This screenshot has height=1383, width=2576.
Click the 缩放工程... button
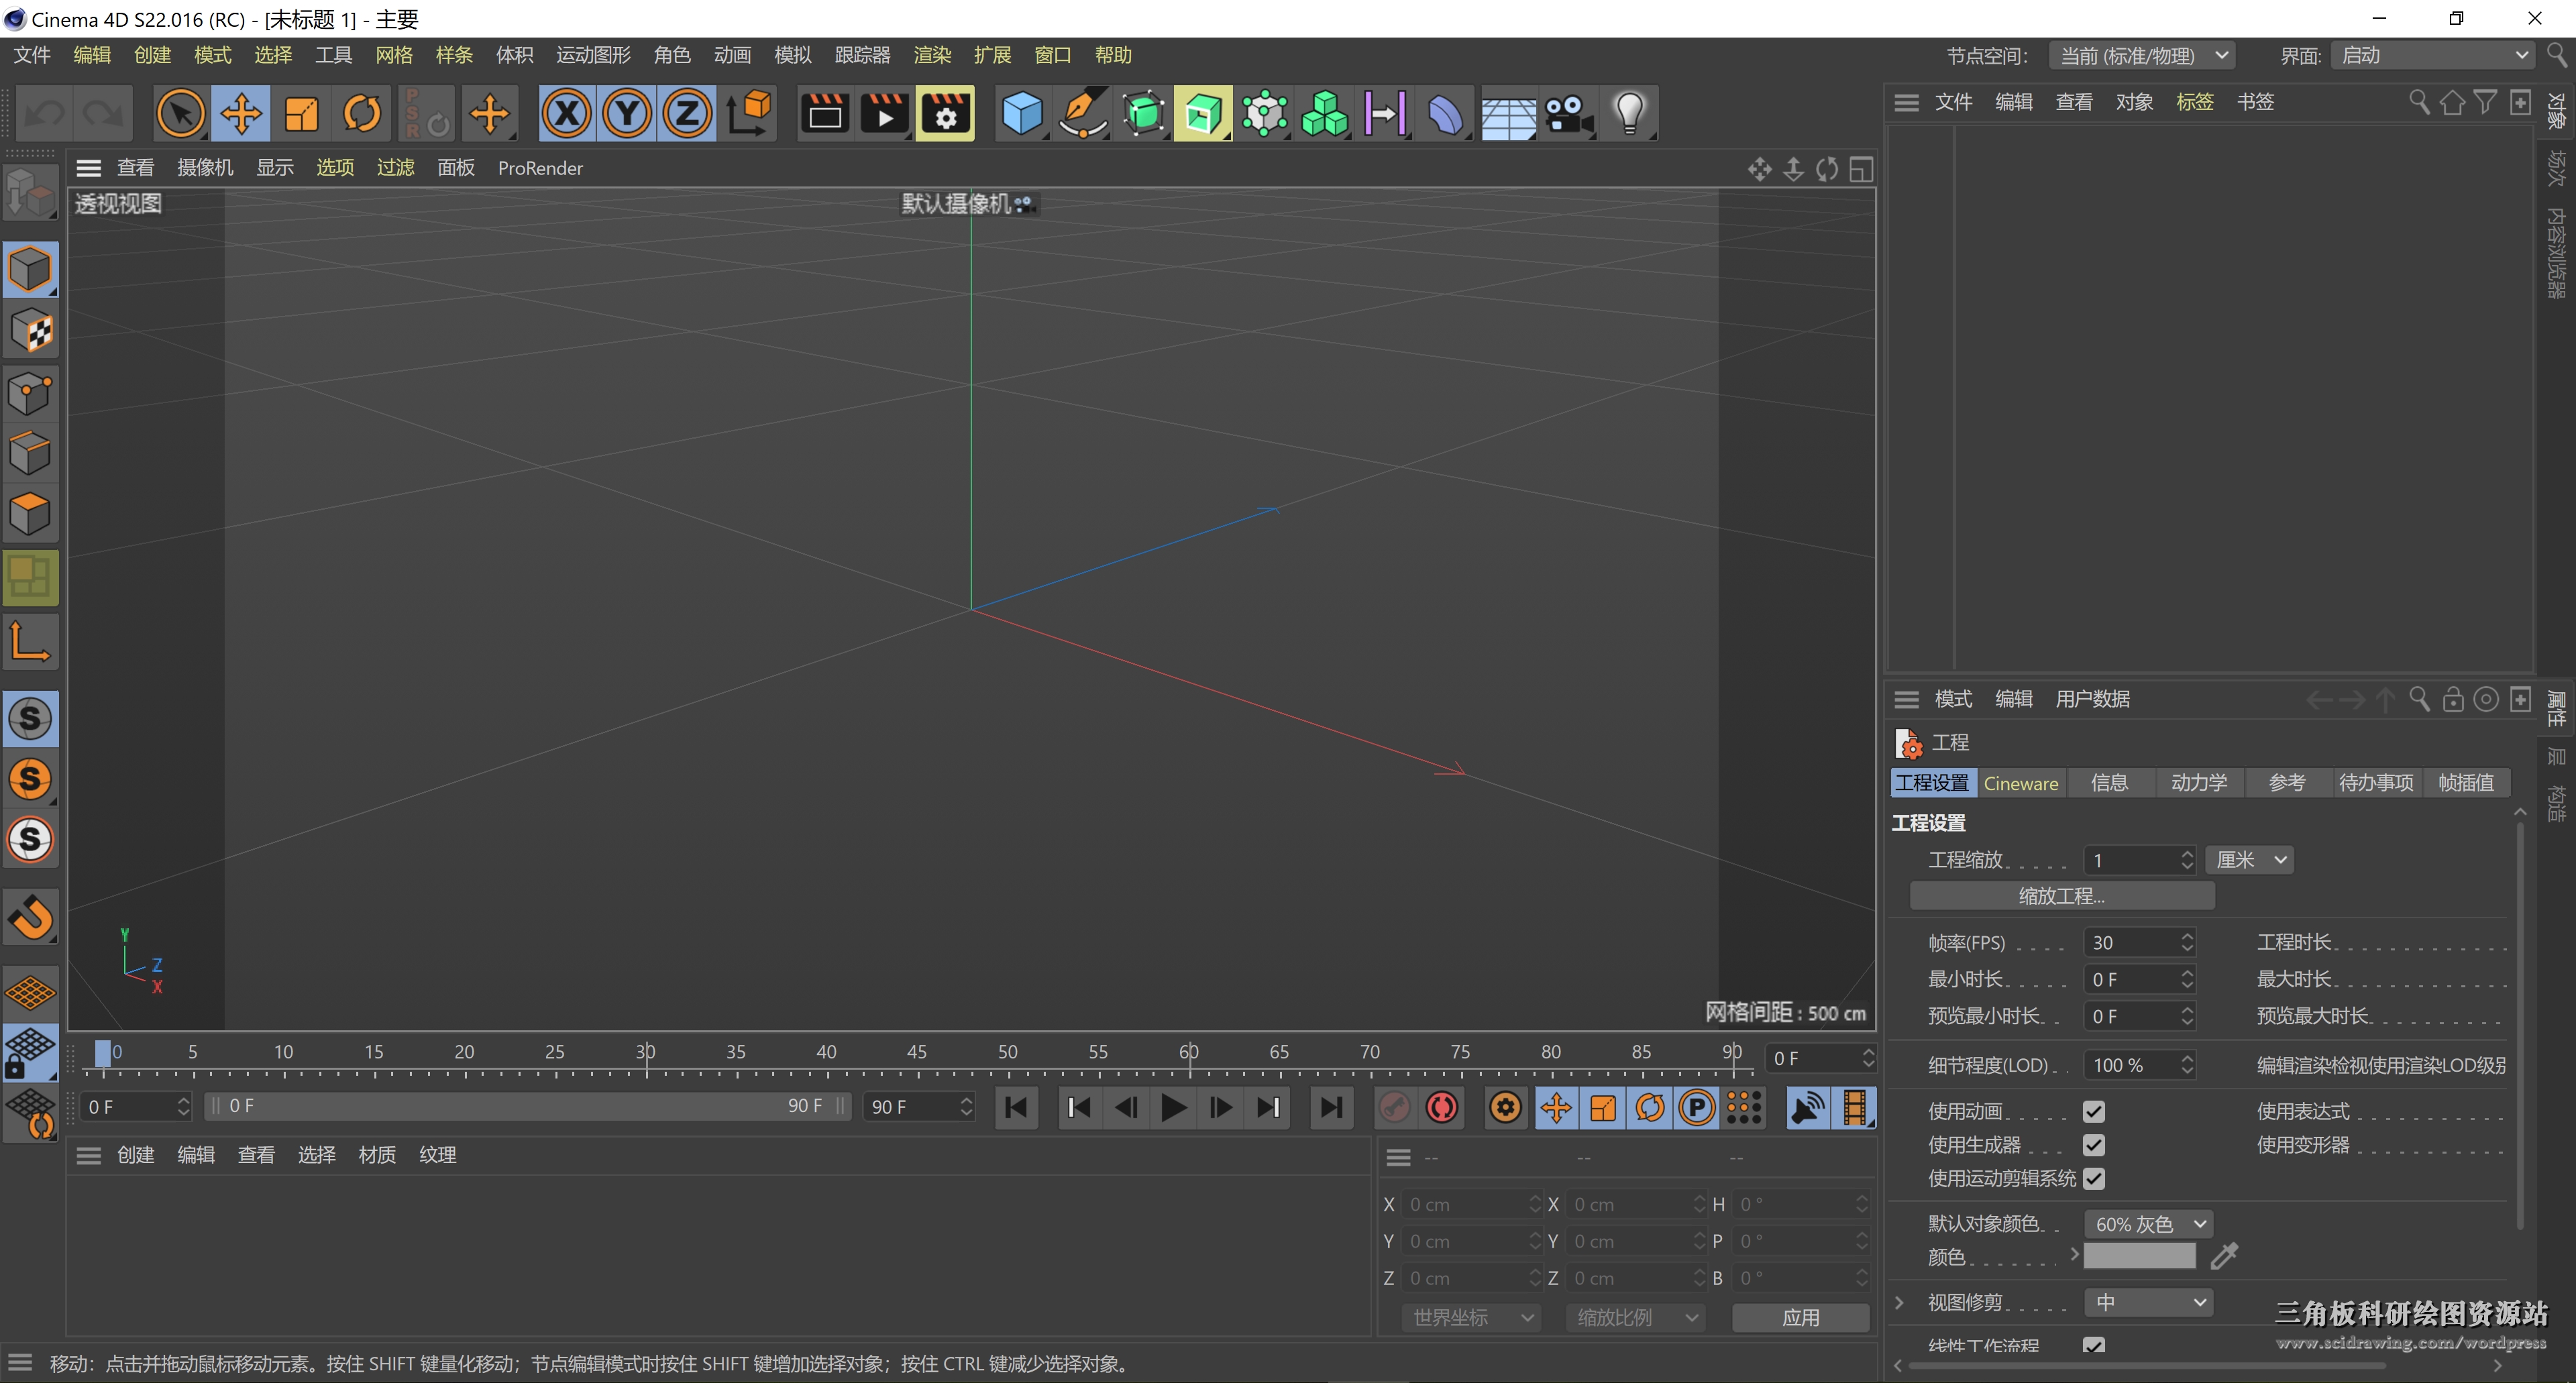tap(2061, 896)
